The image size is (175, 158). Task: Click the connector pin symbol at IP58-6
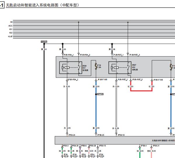pyautogui.click(x=80, y=147)
